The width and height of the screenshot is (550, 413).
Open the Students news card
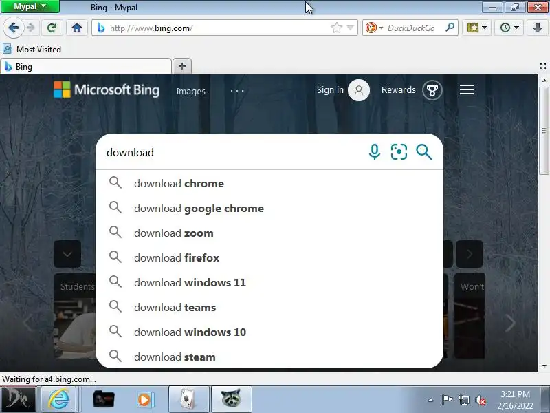point(74,316)
